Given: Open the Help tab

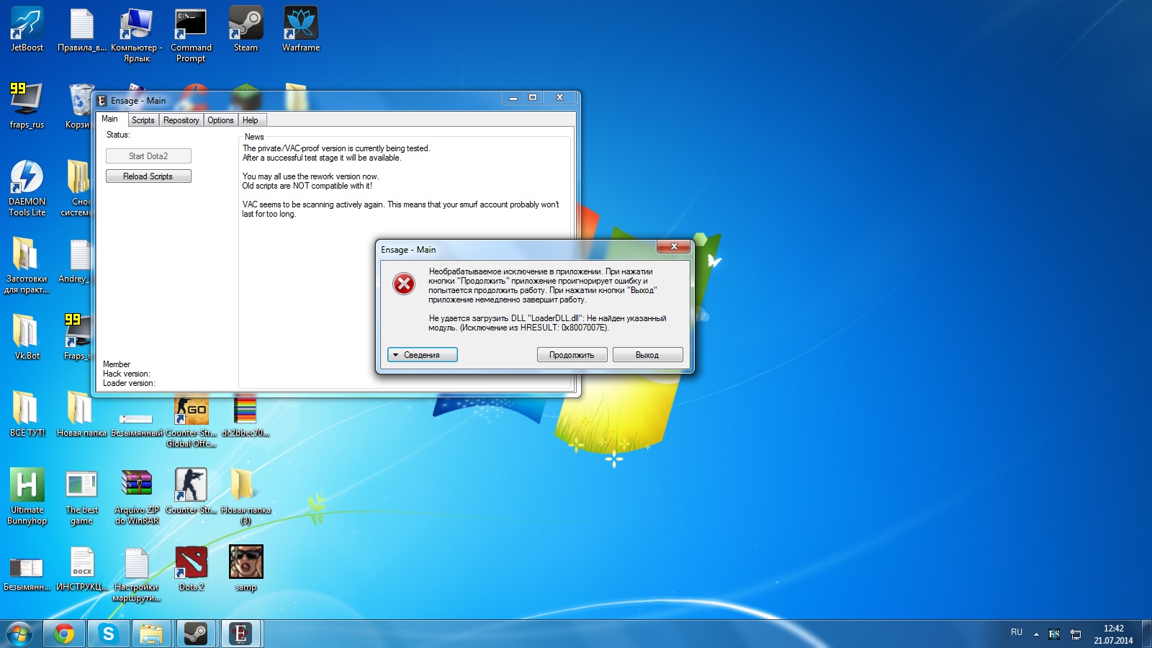Looking at the screenshot, I should point(251,120).
